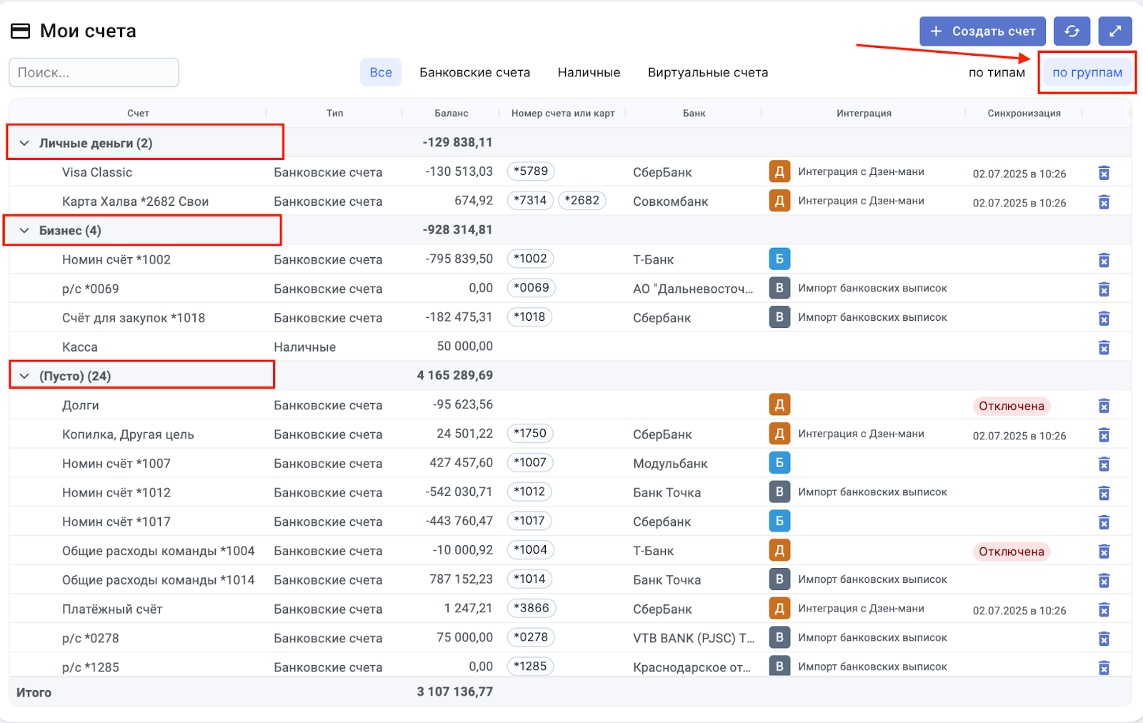The image size is (1143, 723).
Task: Click the refresh accounts icon button
Action: (1072, 31)
